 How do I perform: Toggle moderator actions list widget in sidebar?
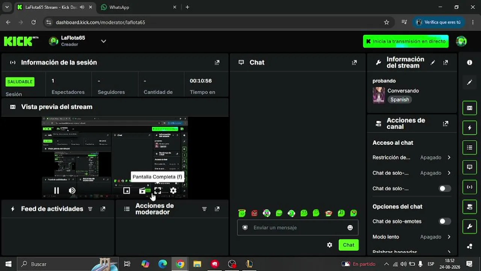[470, 148]
